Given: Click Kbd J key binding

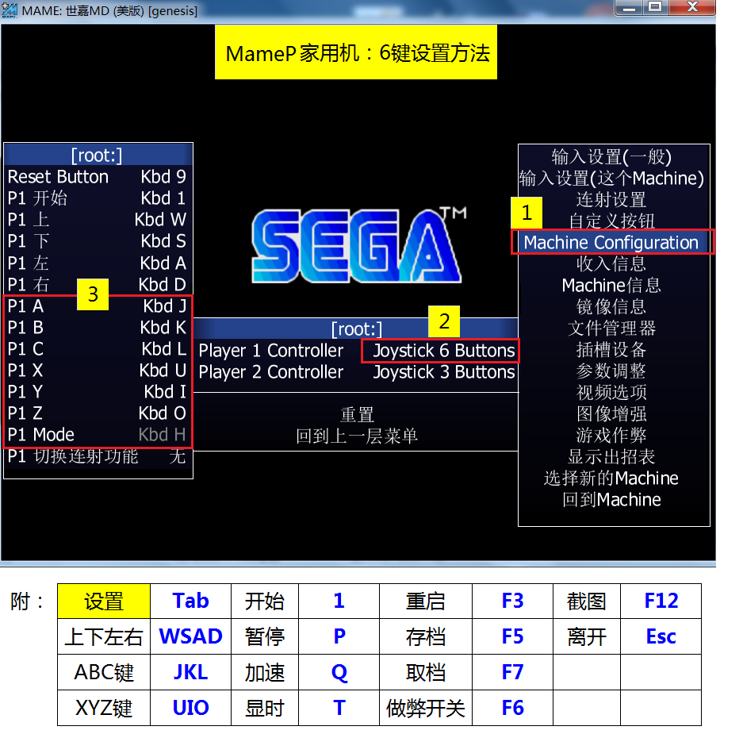Looking at the screenshot, I should coord(164,306).
